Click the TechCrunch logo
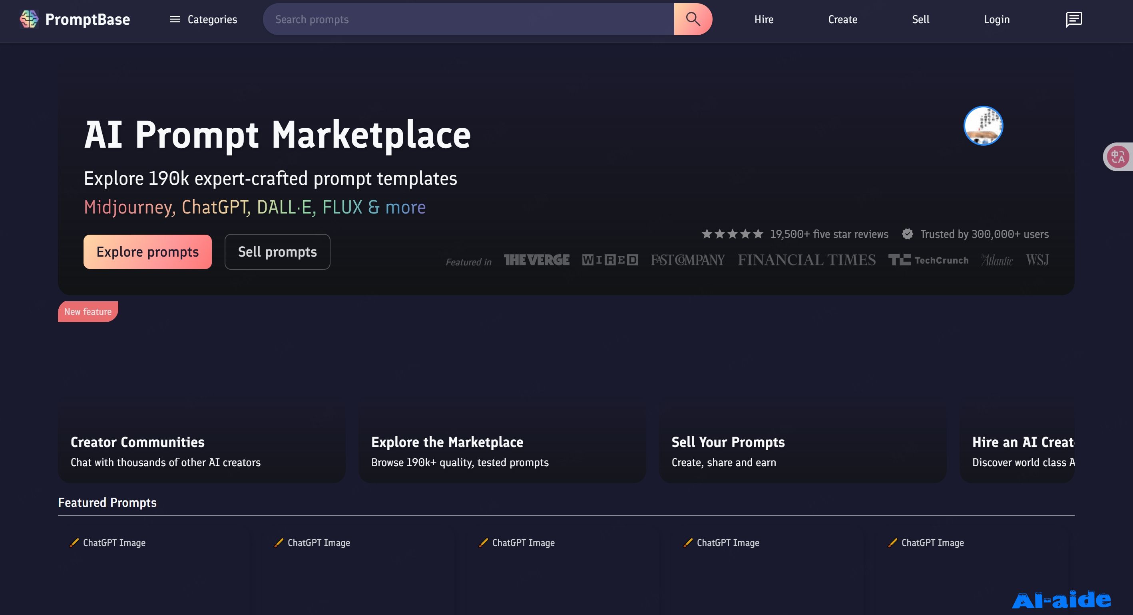This screenshot has width=1133, height=615. pyautogui.click(x=928, y=260)
